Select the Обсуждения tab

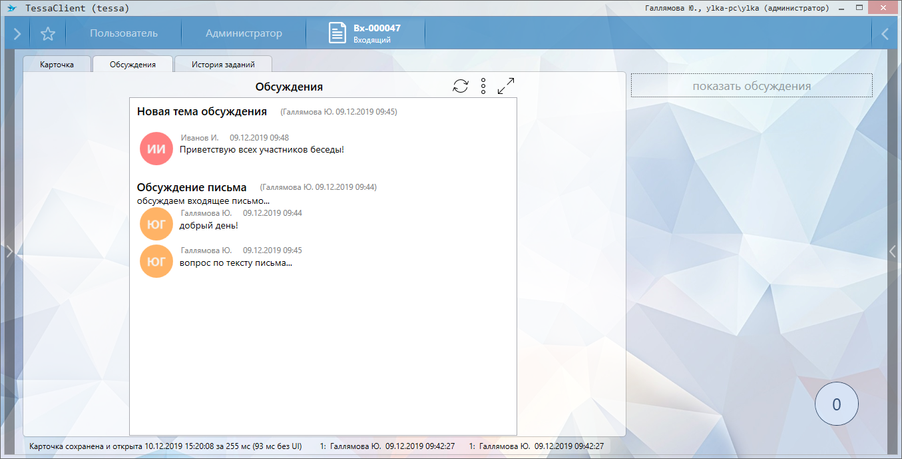pyautogui.click(x=132, y=65)
